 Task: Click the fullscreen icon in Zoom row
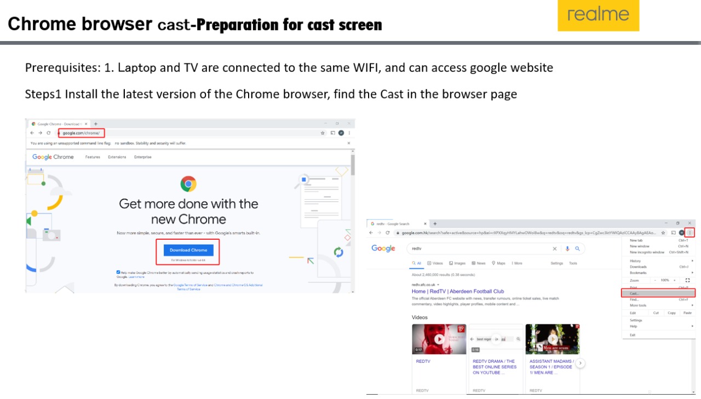click(687, 280)
